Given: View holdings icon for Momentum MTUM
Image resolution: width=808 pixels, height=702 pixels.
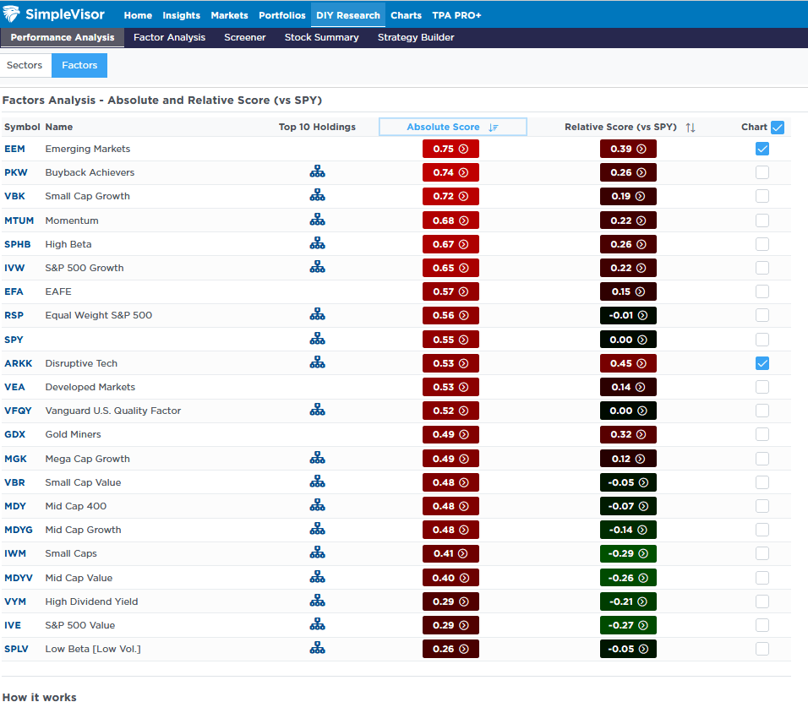Looking at the screenshot, I should [317, 220].
